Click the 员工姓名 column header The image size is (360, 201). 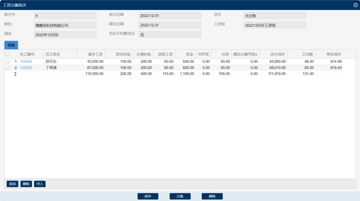coord(60,54)
